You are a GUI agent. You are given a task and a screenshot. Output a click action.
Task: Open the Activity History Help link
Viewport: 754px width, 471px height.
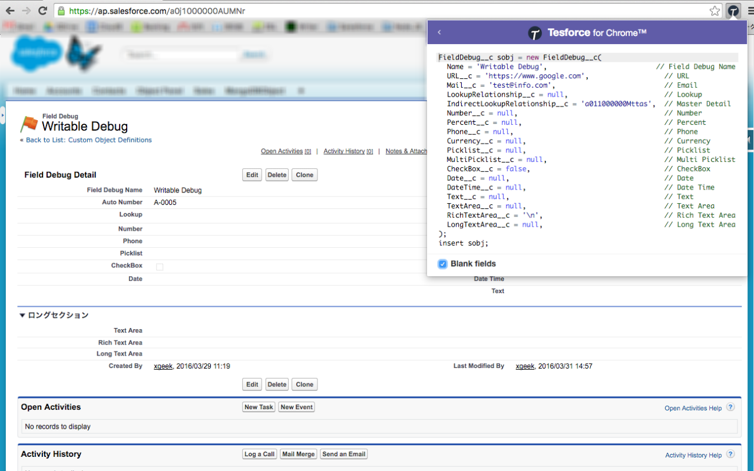[x=693, y=455]
